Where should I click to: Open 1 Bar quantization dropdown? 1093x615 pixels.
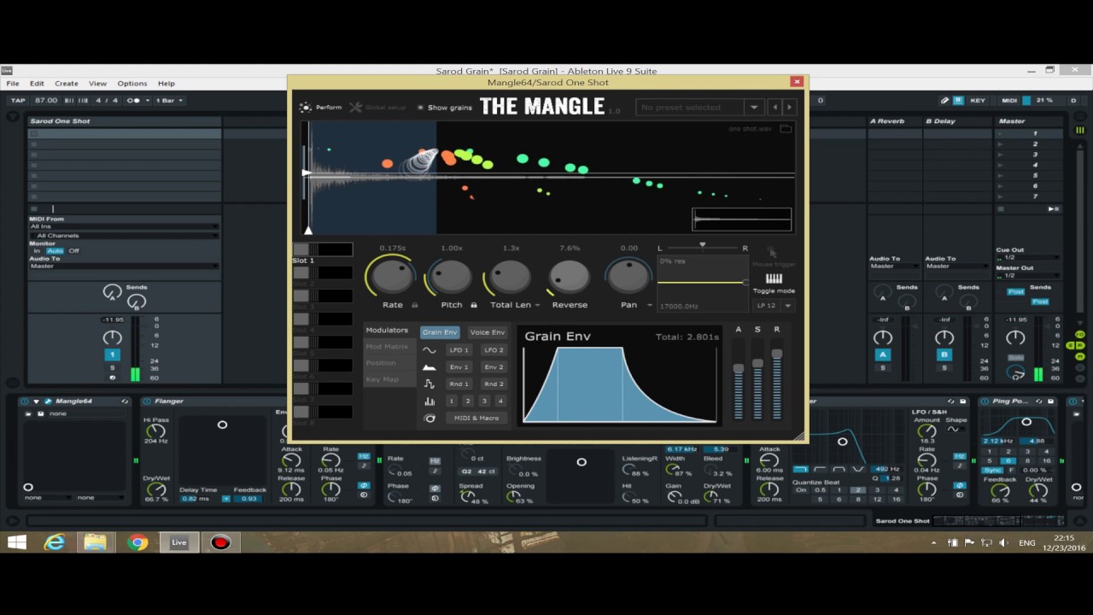pyautogui.click(x=169, y=101)
